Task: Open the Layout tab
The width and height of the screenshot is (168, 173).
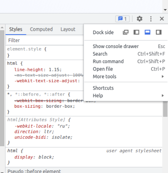Action: coord(68,29)
